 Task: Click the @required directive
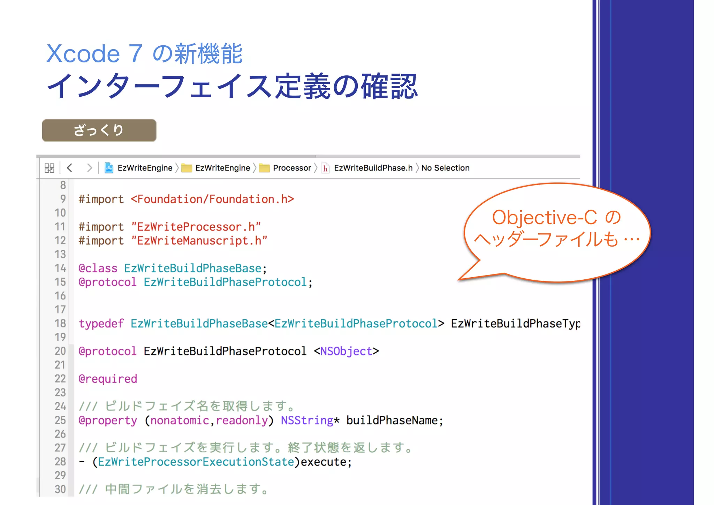click(x=108, y=379)
